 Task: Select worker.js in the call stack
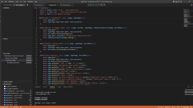pos(14,63)
